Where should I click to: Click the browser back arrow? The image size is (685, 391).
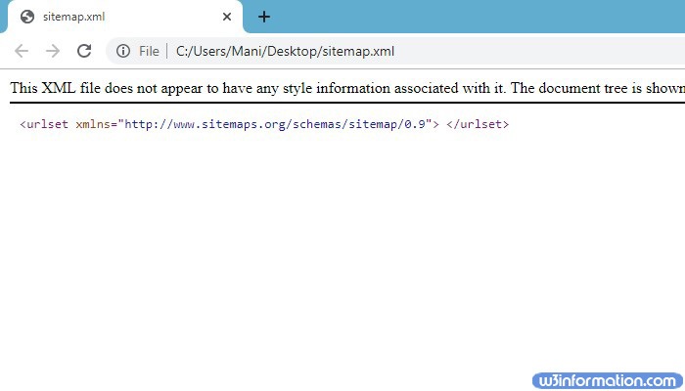[22, 51]
